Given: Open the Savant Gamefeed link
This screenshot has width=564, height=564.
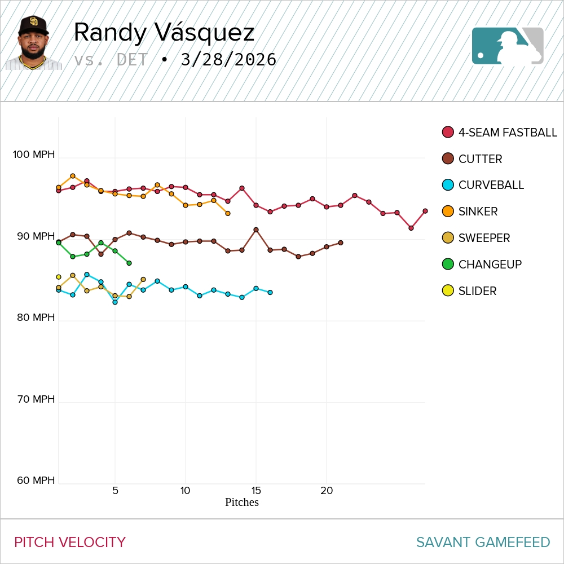Looking at the screenshot, I should 483,542.
